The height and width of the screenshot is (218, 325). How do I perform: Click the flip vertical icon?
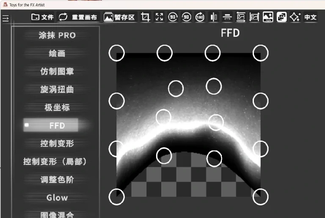227,17
